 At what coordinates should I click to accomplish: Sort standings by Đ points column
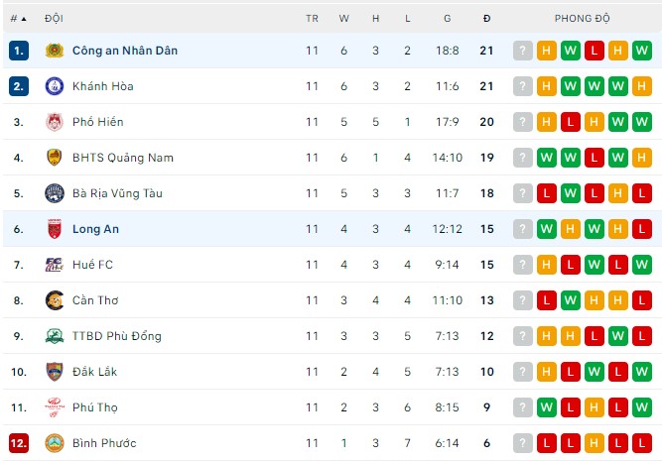click(x=486, y=19)
